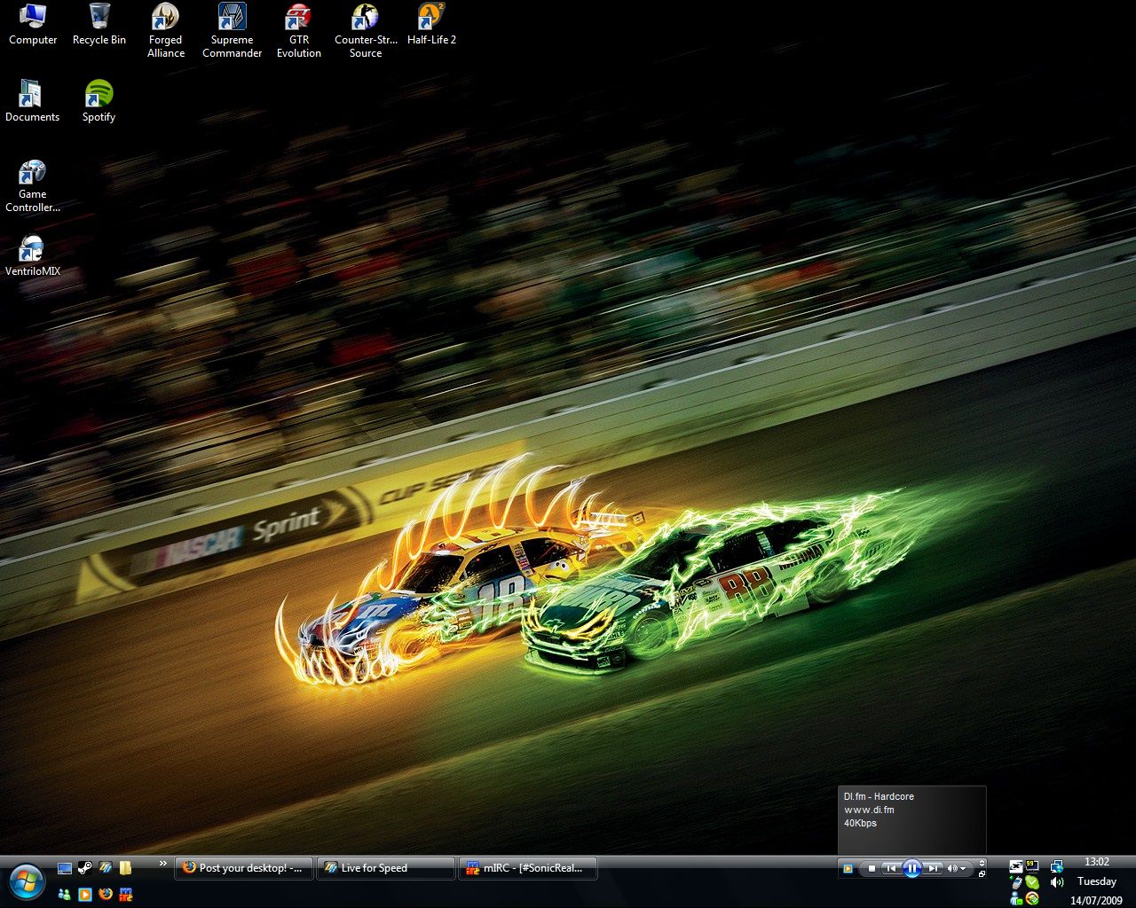The image size is (1136, 908).
Task: Open the Windows Live Messenger tray icon
Action: [x=1016, y=898]
